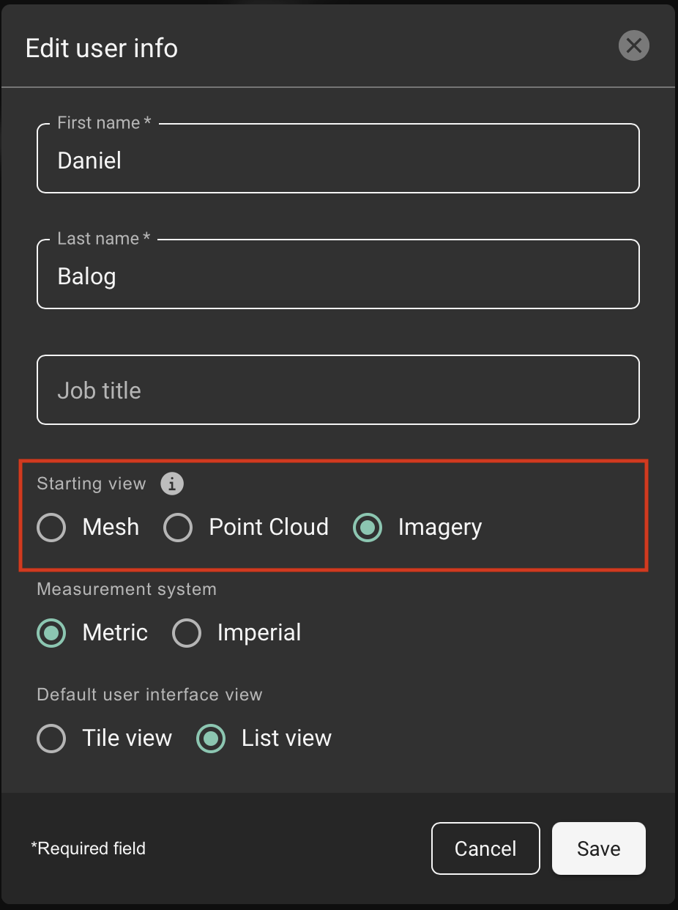Click the Measurement system section label
The image size is (678, 910).
click(127, 589)
